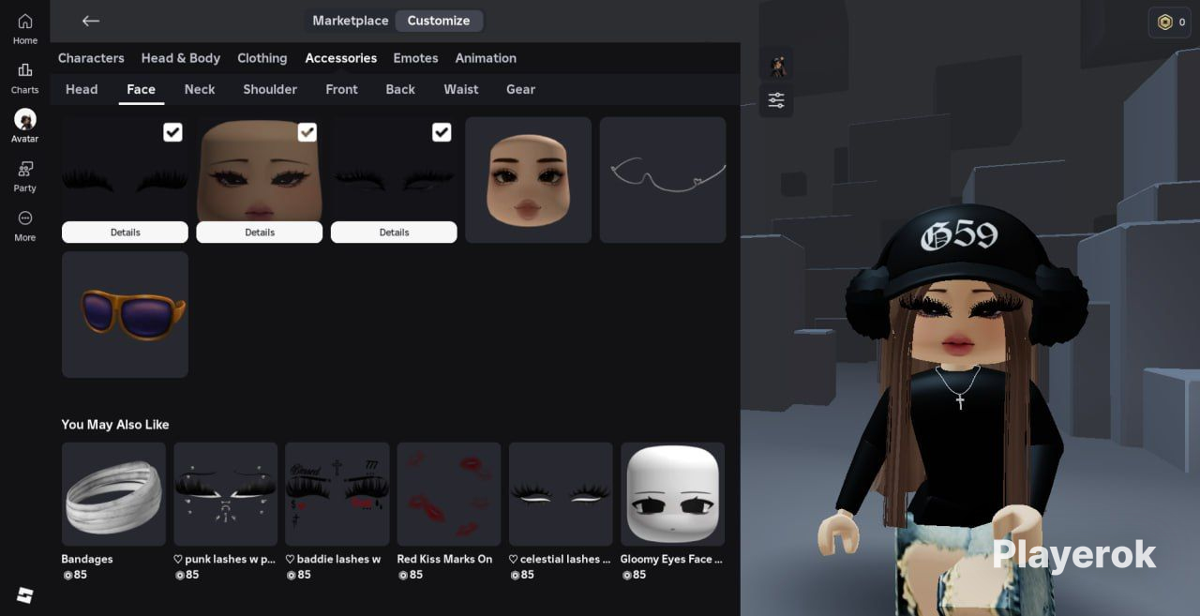Open the baddie lashes recommended item

[337, 494]
